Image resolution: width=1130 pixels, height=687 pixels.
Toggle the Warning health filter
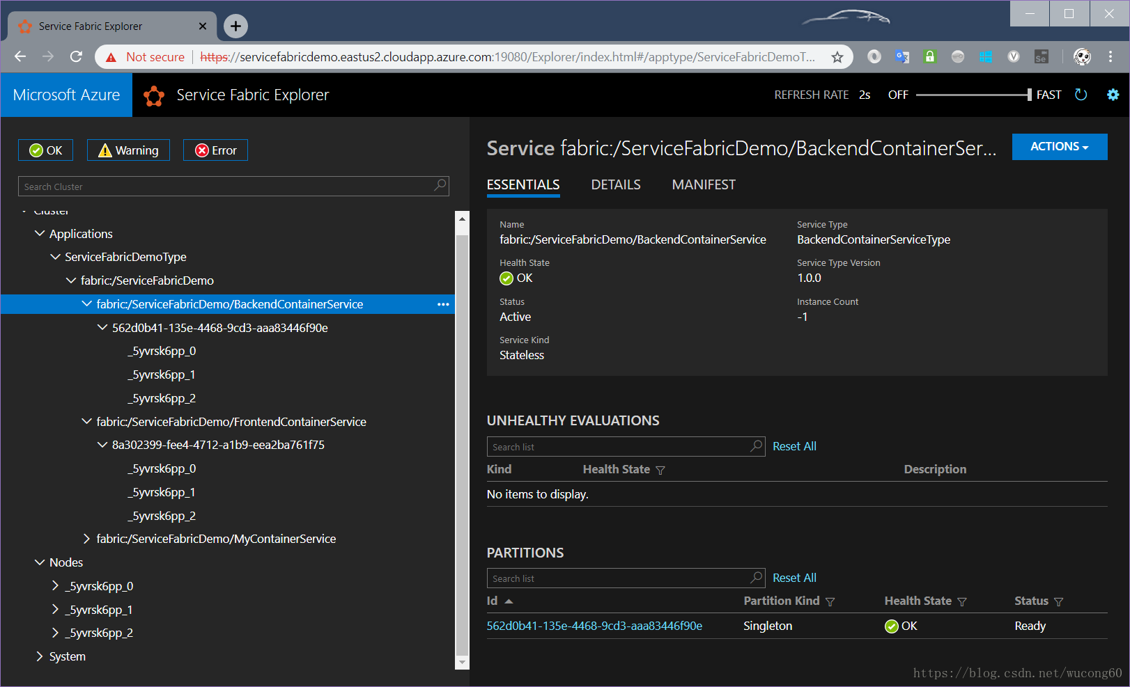coord(128,150)
